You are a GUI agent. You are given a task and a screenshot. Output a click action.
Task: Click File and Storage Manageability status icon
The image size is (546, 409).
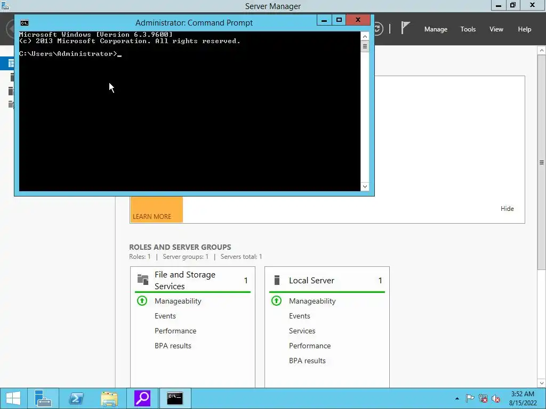(x=142, y=300)
